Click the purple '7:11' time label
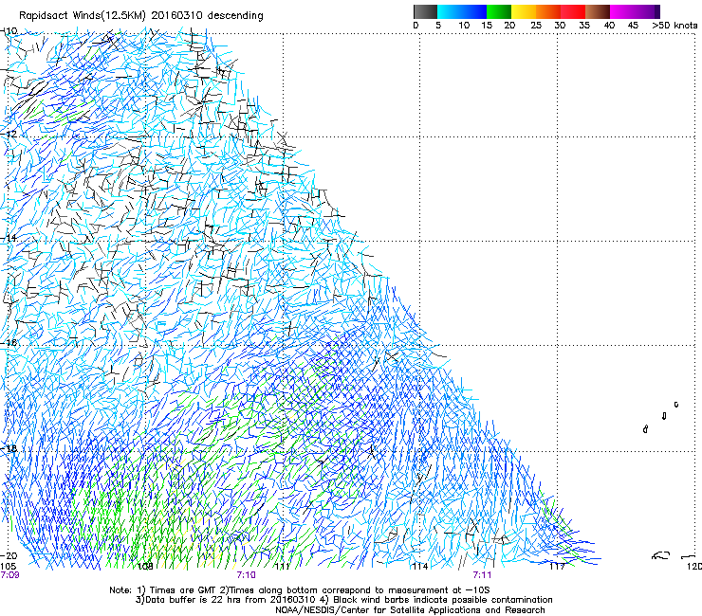The image size is (702, 616). tap(482, 575)
